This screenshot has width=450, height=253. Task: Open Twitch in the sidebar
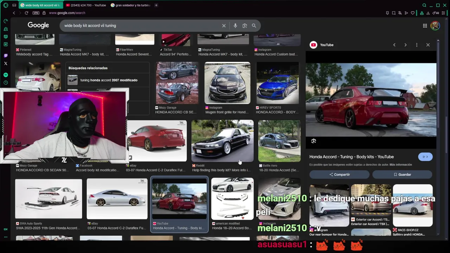pos(6,56)
